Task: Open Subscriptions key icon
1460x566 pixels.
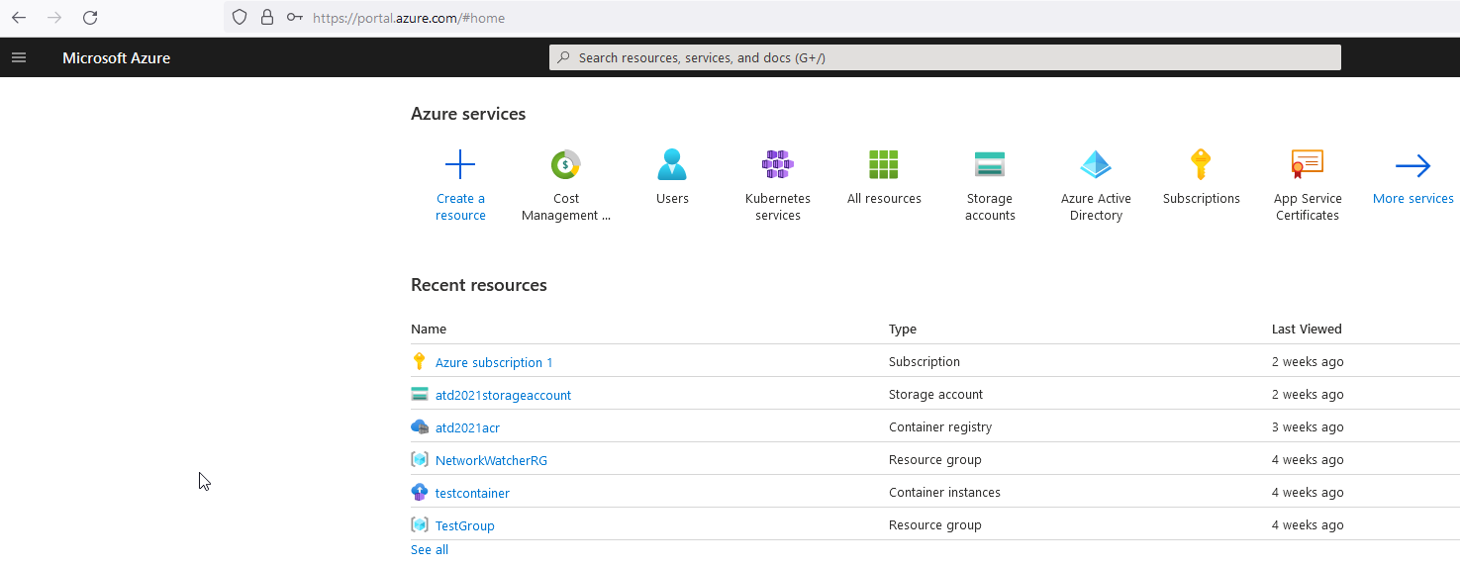Action: 1201,164
